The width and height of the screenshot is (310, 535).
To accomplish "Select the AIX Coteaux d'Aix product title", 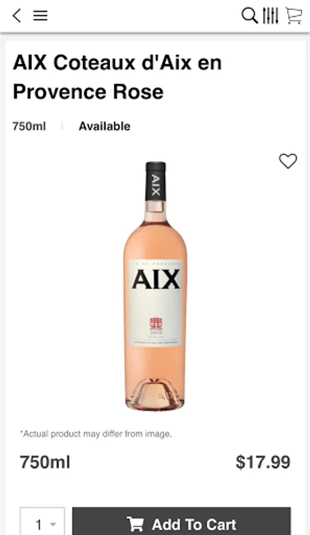I will (118, 77).
